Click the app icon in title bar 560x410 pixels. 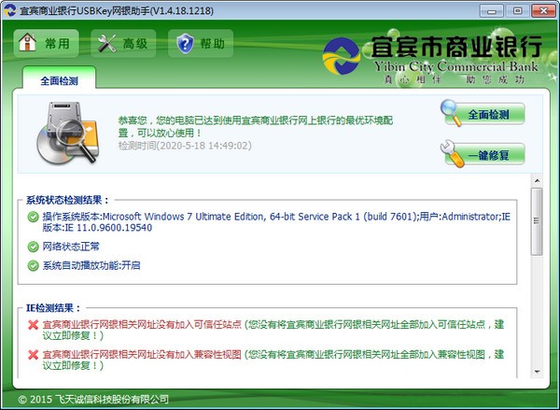point(10,10)
